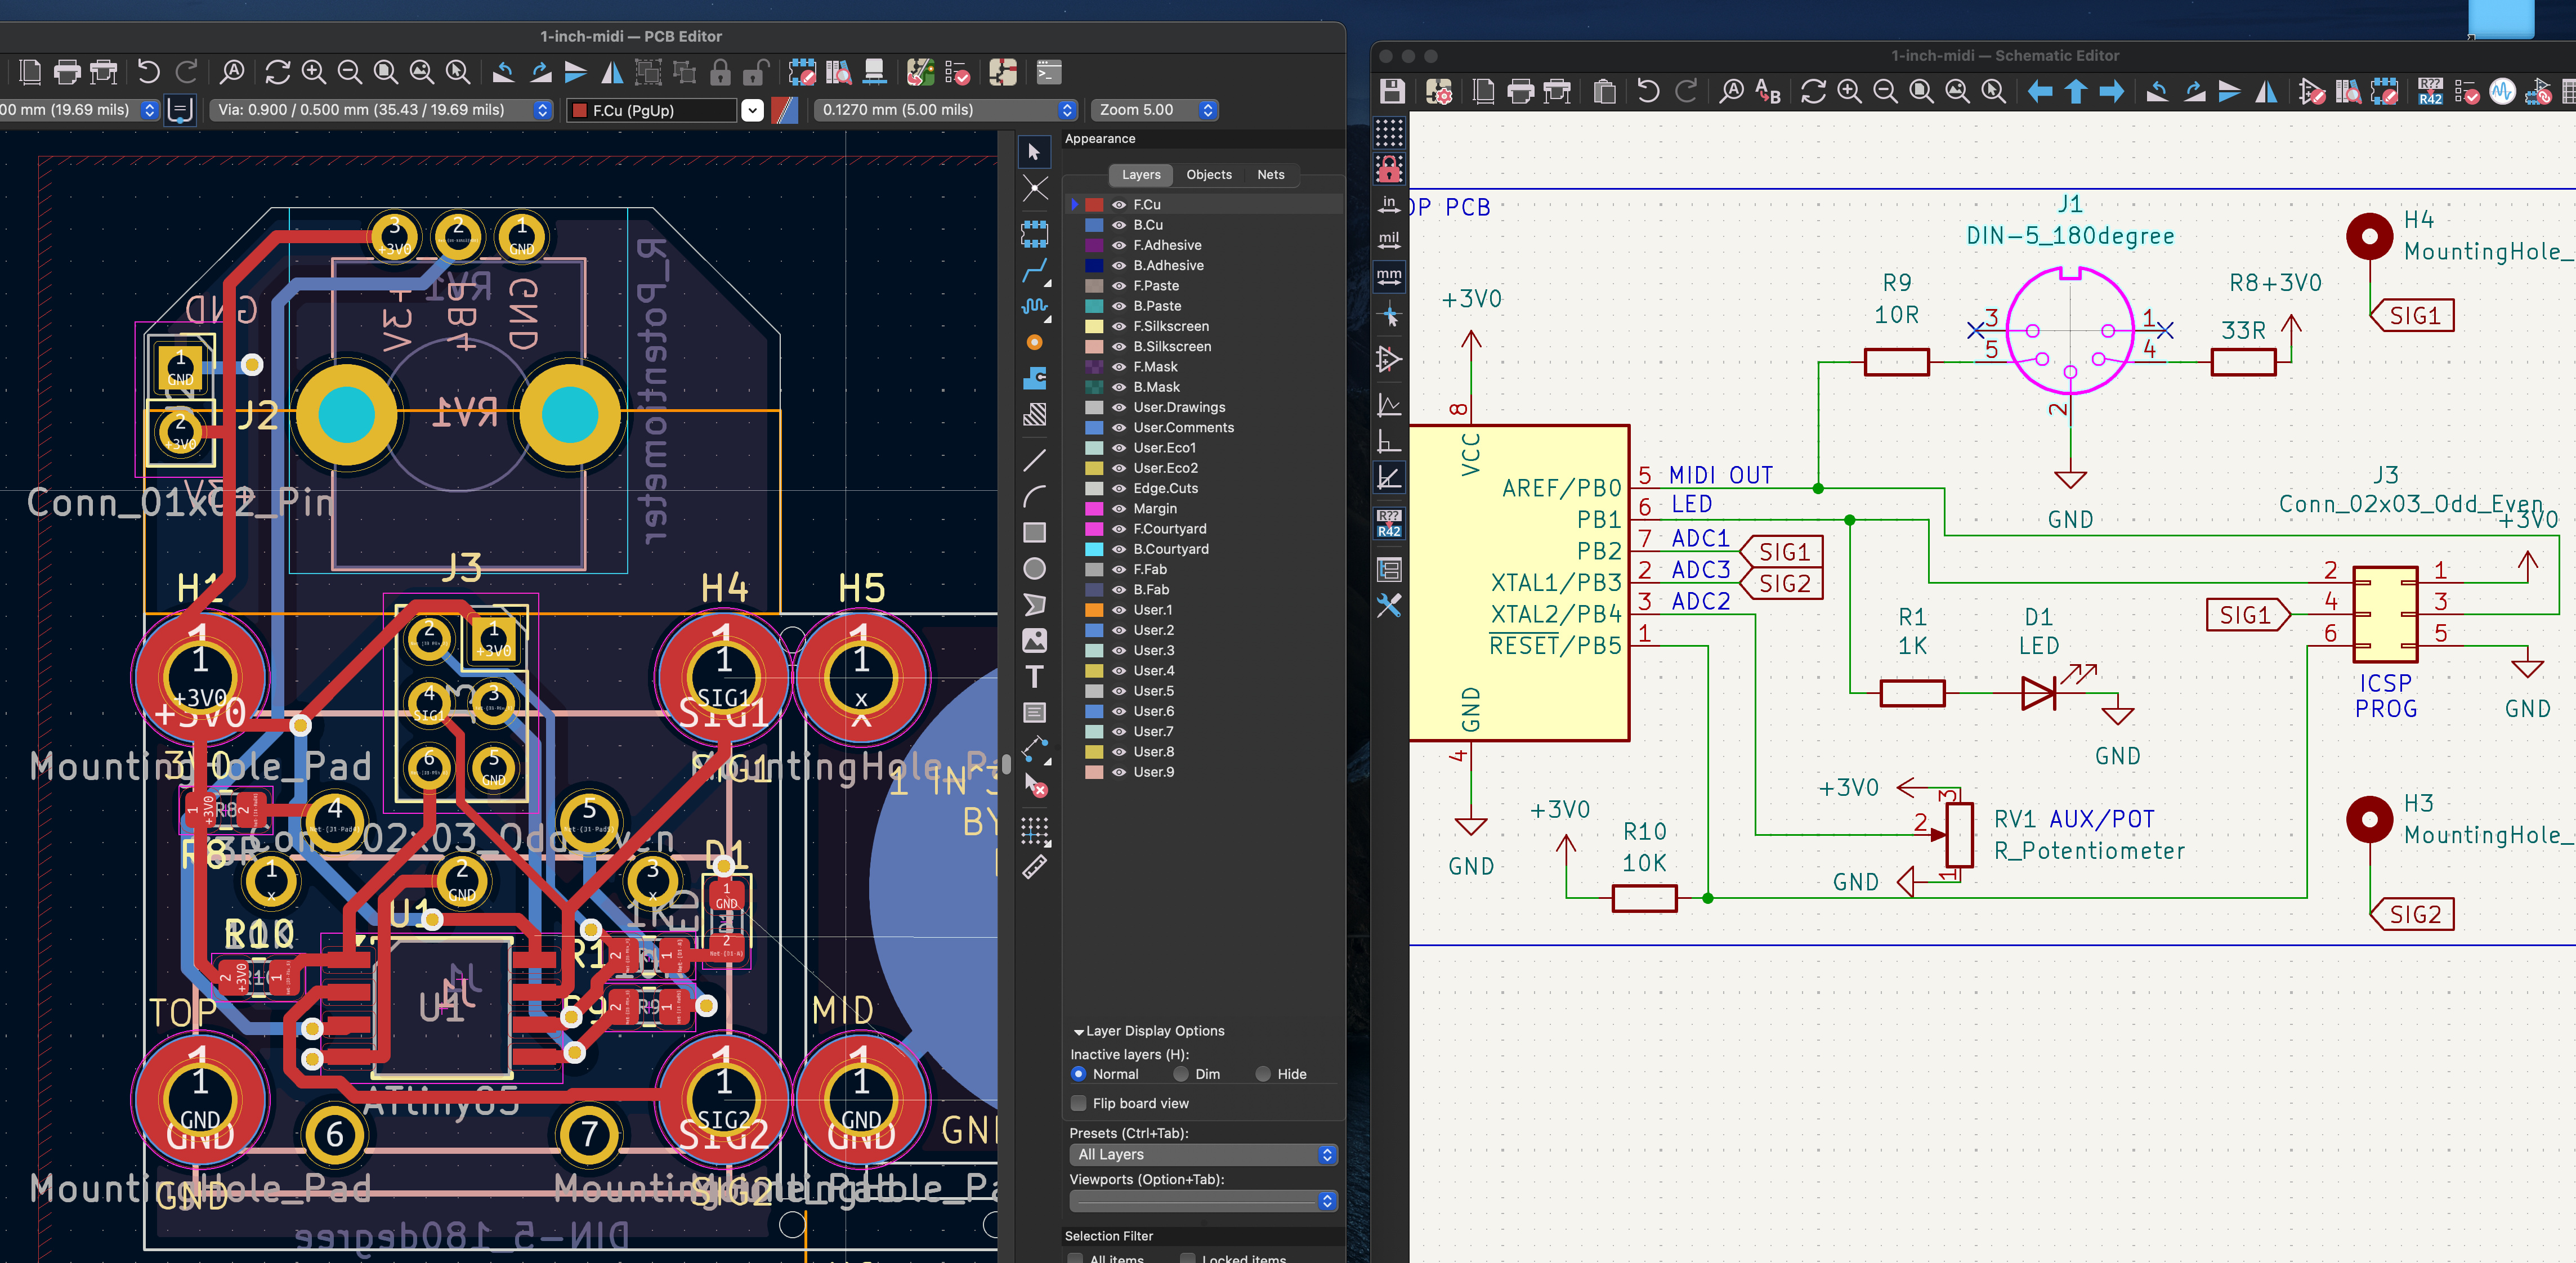Enable Flip board view checkbox
The width and height of the screenshot is (2576, 1263).
1078,1103
